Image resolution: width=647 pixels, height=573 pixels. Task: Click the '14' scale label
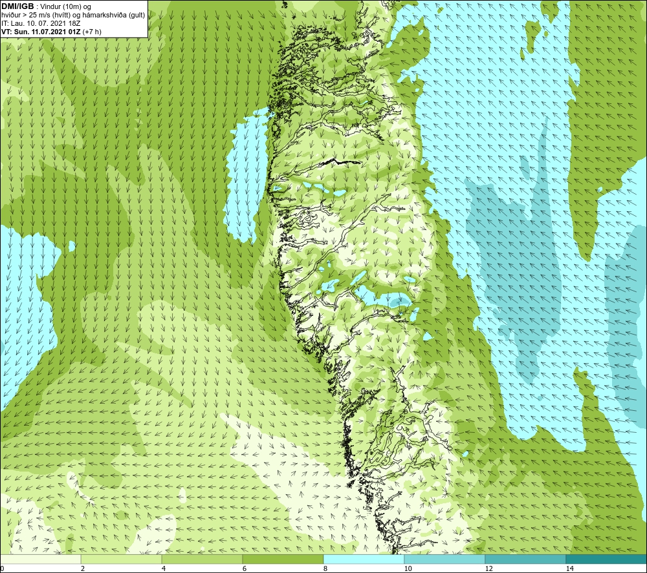[569, 568]
